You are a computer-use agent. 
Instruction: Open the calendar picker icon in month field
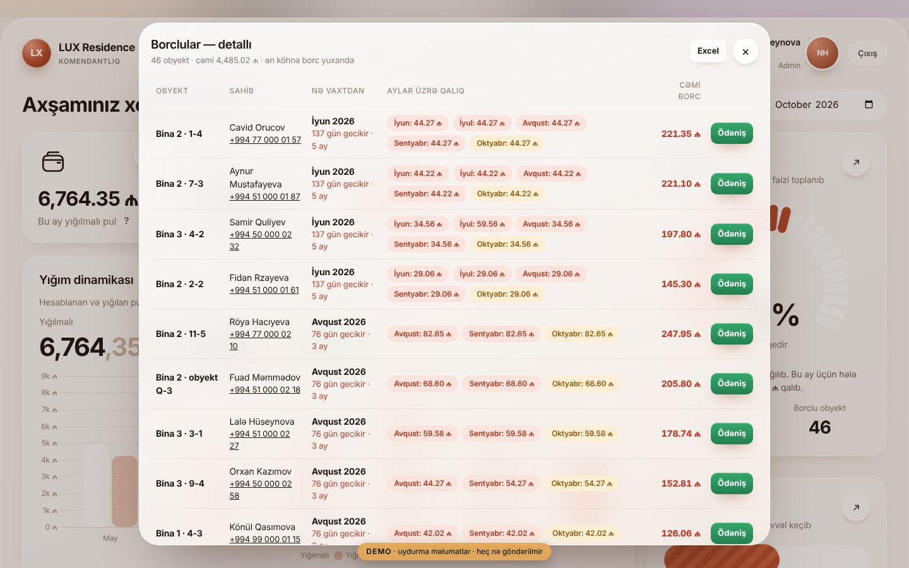(869, 104)
